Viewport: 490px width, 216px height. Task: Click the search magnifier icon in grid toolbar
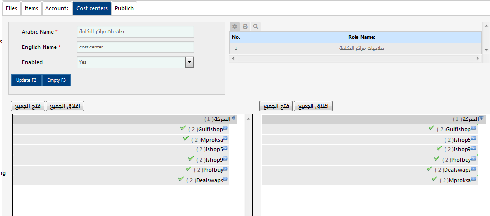tap(255, 26)
